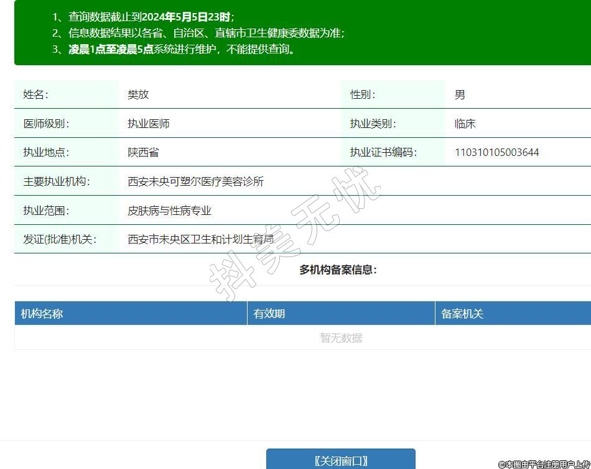Click the 有效期 column header

269,314
